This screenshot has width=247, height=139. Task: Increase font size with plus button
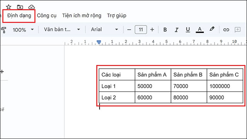tap(152, 30)
